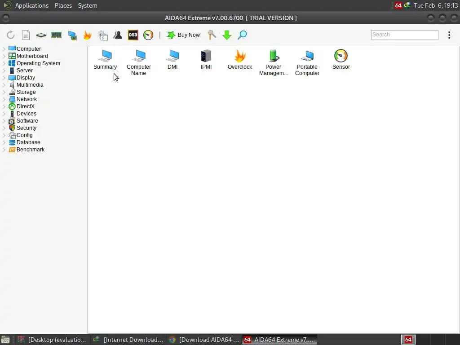Switch to Desktop taskbar window
The width and height of the screenshot is (460, 345).
tap(52, 340)
